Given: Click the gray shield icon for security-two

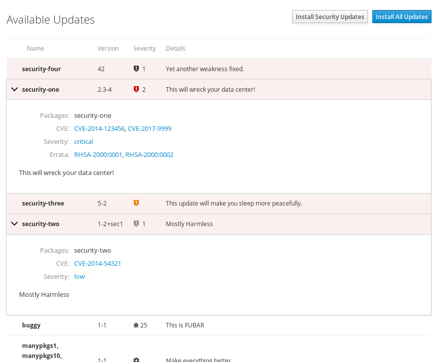Looking at the screenshot, I should coord(136,224).
